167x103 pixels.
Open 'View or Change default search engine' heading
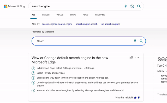70,60
